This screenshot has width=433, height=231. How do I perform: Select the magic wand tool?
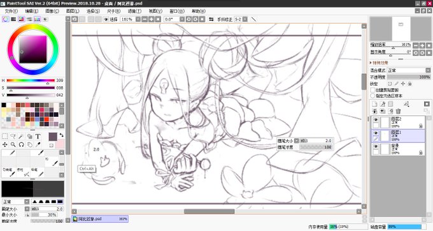click(x=21, y=137)
